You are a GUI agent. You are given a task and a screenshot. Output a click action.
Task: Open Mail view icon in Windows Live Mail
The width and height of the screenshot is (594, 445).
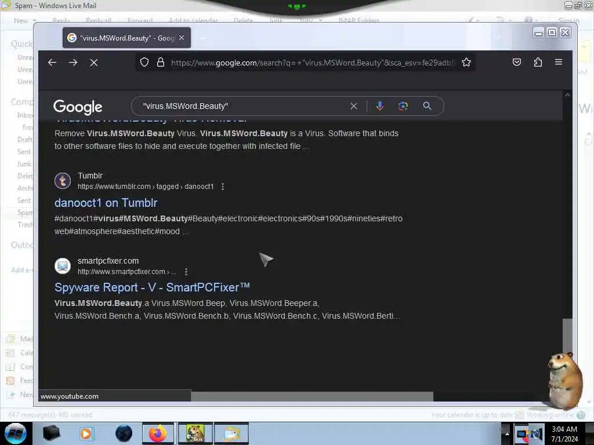point(11,338)
